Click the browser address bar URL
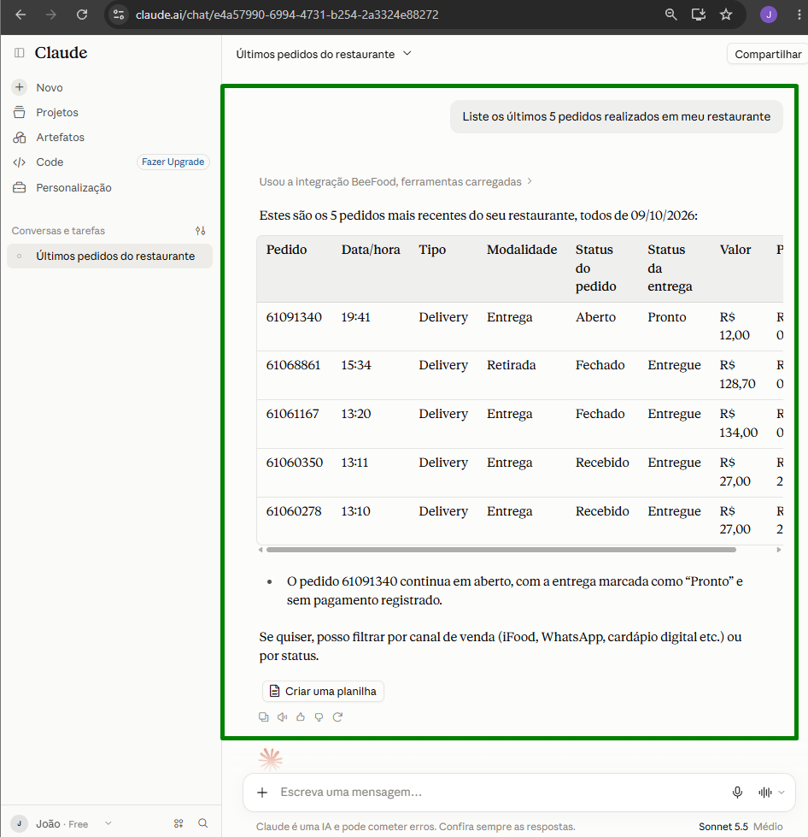This screenshot has width=808, height=837. click(287, 15)
